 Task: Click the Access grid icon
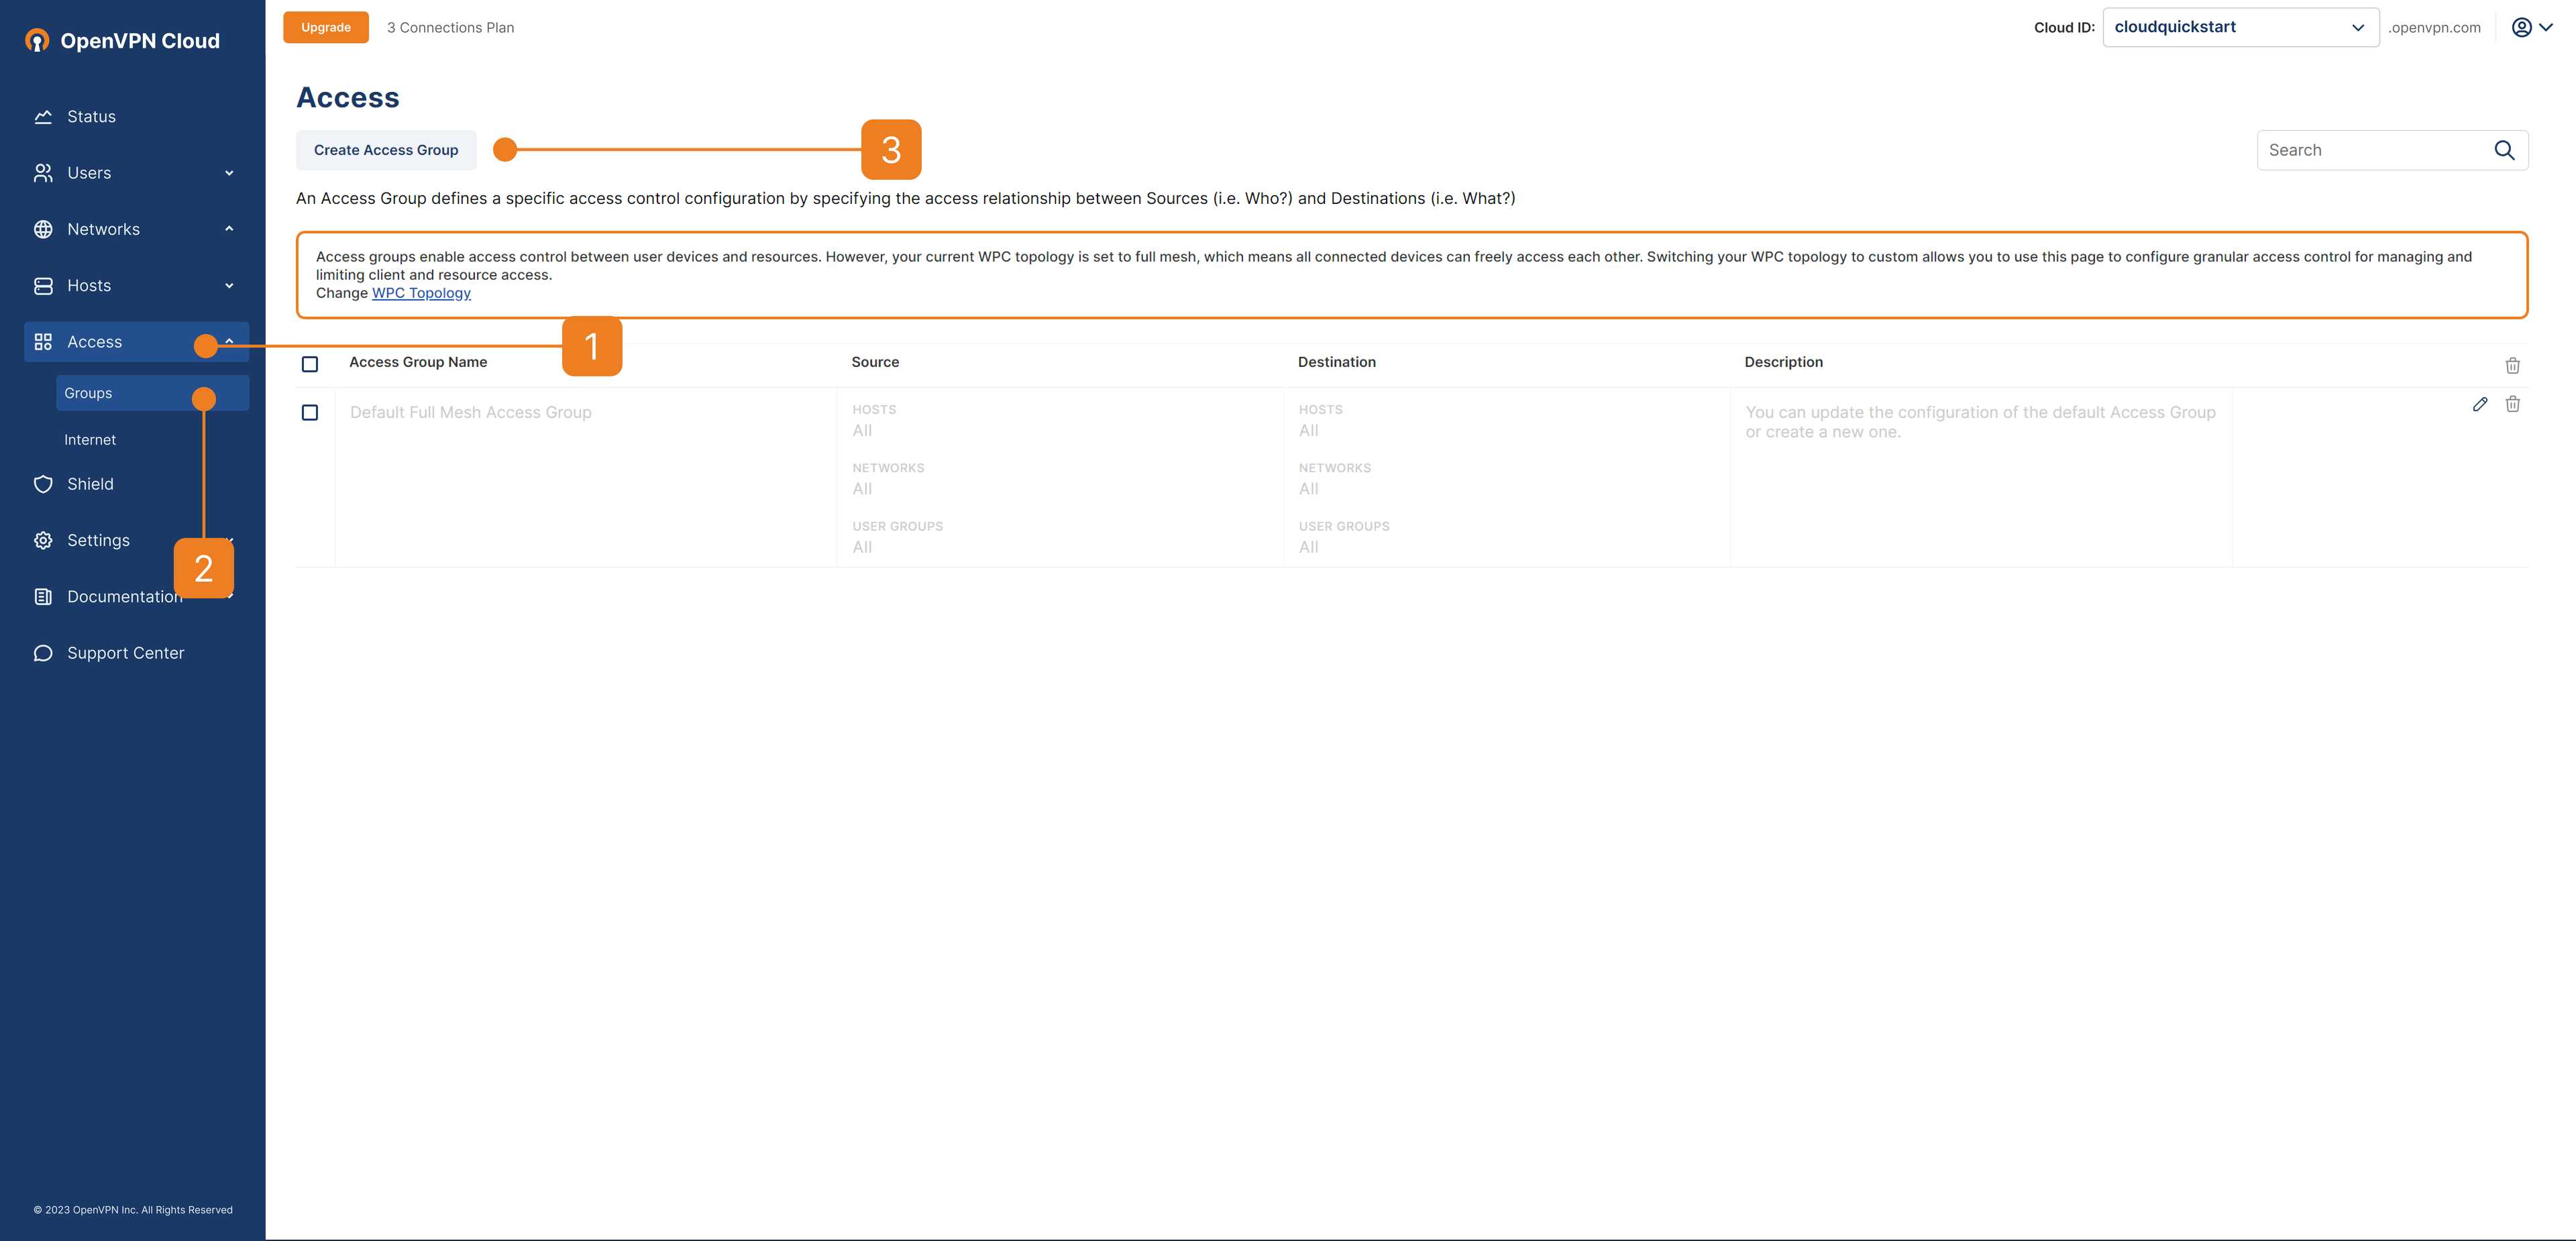pos(43,342)
